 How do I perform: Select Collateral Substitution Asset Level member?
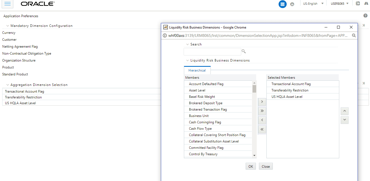coord(218,141)
